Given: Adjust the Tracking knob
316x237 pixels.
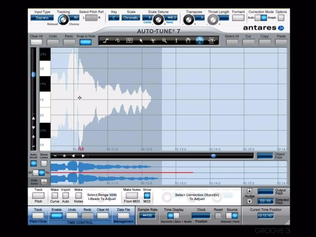Looking at the screenshot, I should point(63,20).
